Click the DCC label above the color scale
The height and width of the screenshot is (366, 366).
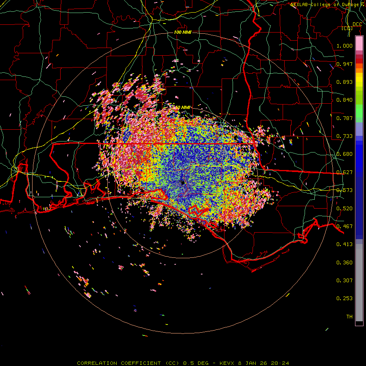(x=357, y=24)
